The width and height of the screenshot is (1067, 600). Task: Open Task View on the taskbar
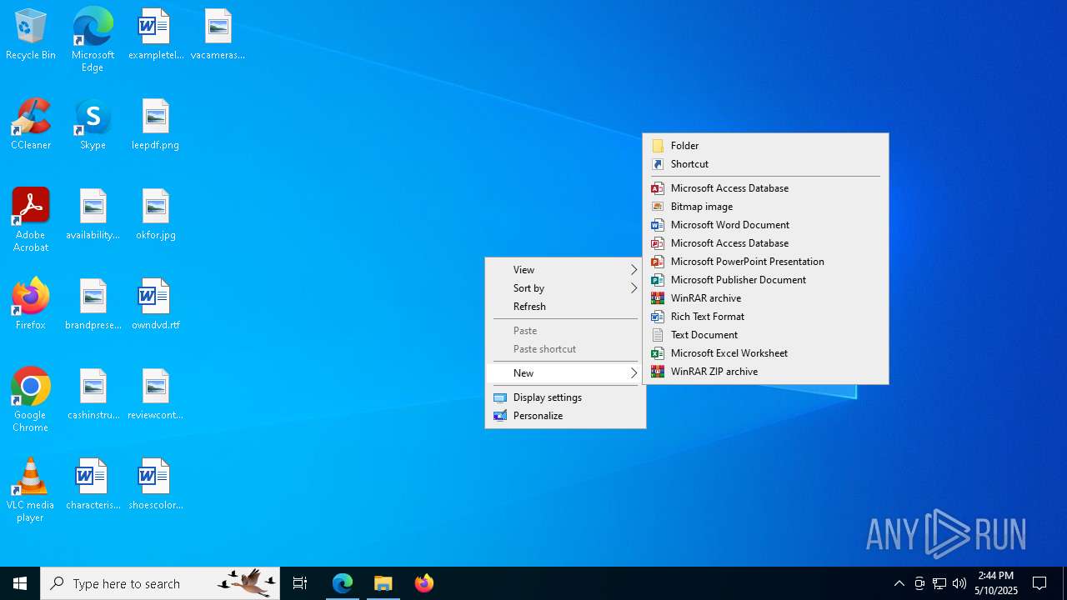point(300,583)
